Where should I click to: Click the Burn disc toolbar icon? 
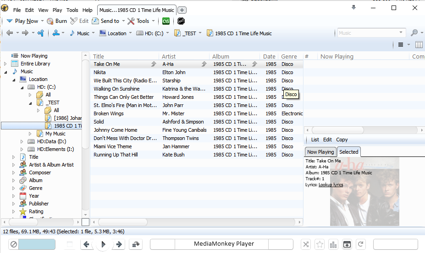coord(50,21)
